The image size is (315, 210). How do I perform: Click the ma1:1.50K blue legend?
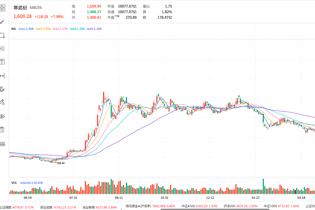tap(26, 29)
